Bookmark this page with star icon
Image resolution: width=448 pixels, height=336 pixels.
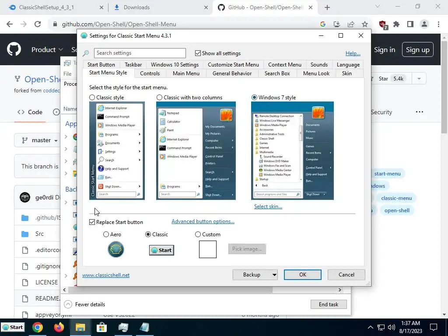(x=364, y=24)
